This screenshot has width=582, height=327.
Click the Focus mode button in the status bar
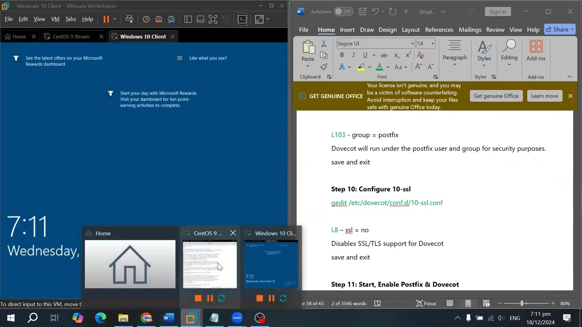pos(426,303)
